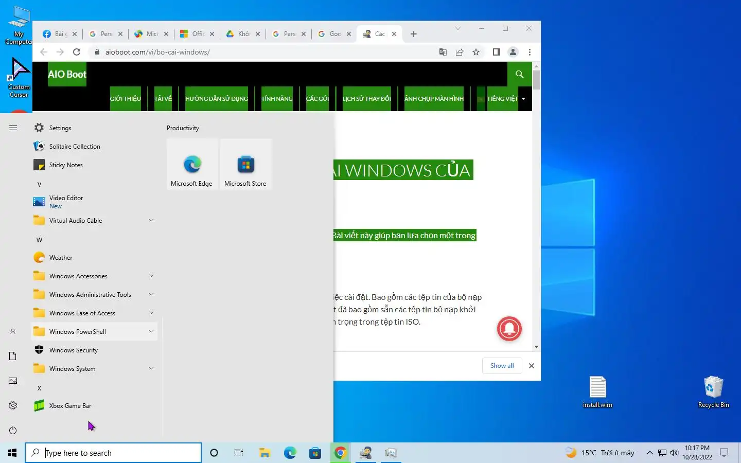Open Windows Security from the app list
The image size is (741, 463).
(94, 350)
